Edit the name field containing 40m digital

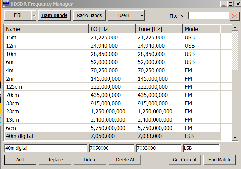[46, 148]
